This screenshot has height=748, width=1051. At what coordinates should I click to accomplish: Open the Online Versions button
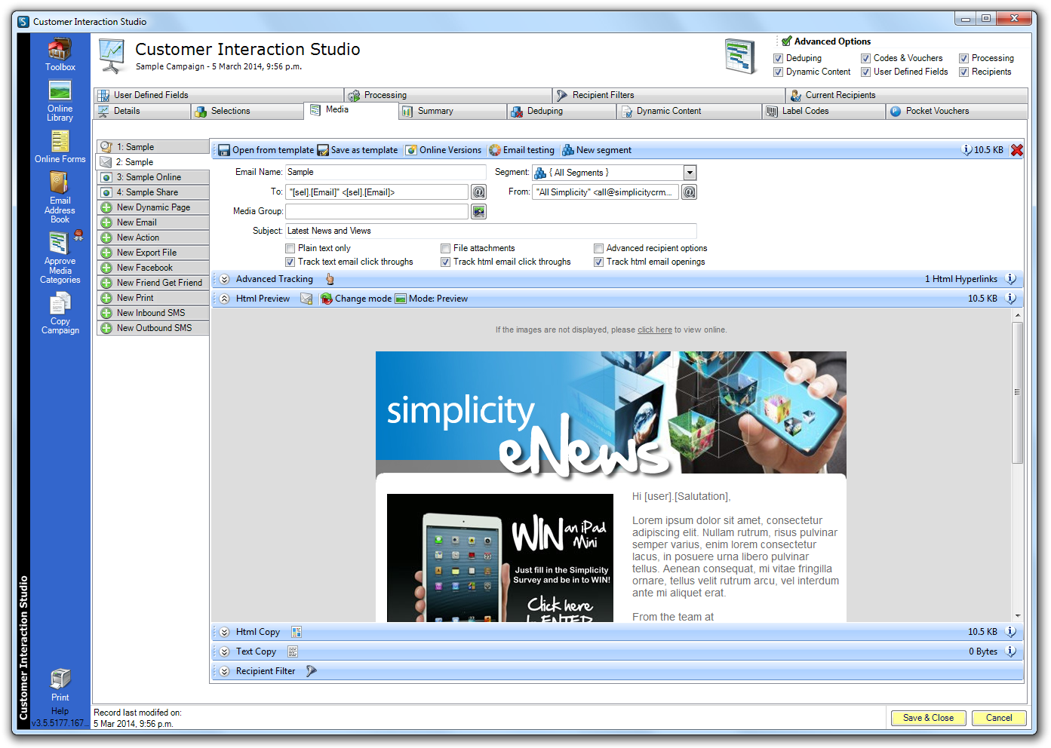(443, 150)
